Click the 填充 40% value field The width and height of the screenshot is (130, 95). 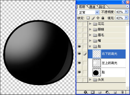click(x=120, y=18)
